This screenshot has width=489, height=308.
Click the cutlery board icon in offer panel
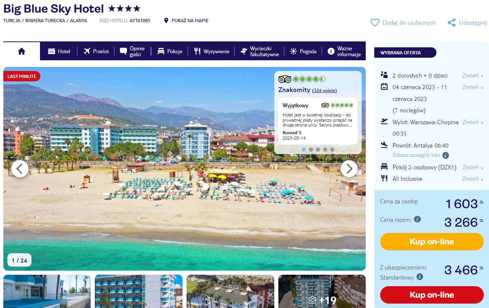[384, 179]
